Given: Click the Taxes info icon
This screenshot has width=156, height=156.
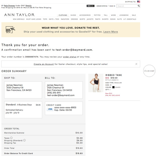Looking at the screenshot, I should point(11,138).
